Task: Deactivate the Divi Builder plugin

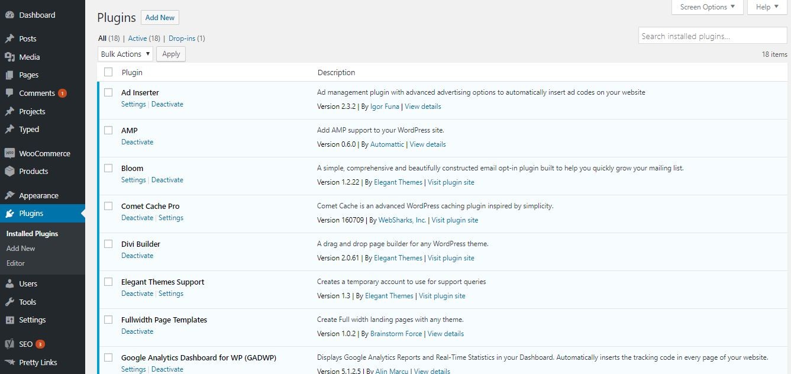Action: point(137,256)
